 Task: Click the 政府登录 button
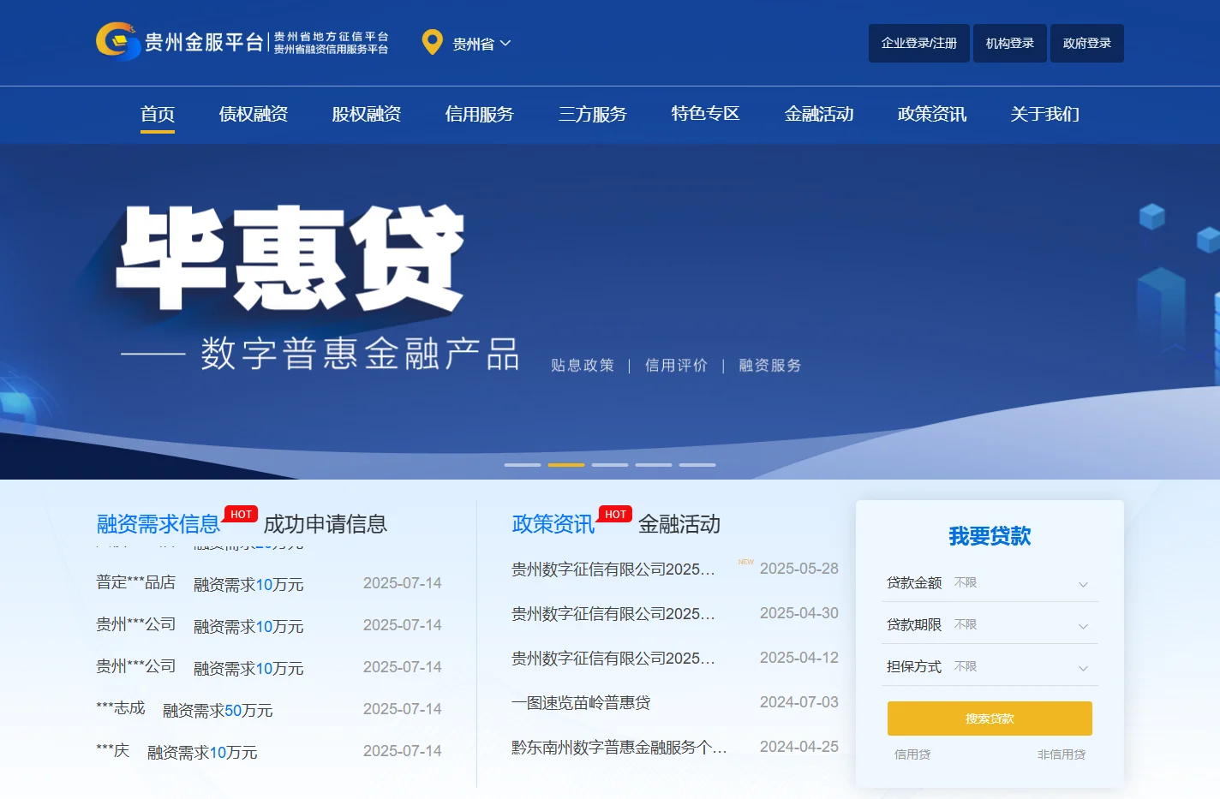1087,43
